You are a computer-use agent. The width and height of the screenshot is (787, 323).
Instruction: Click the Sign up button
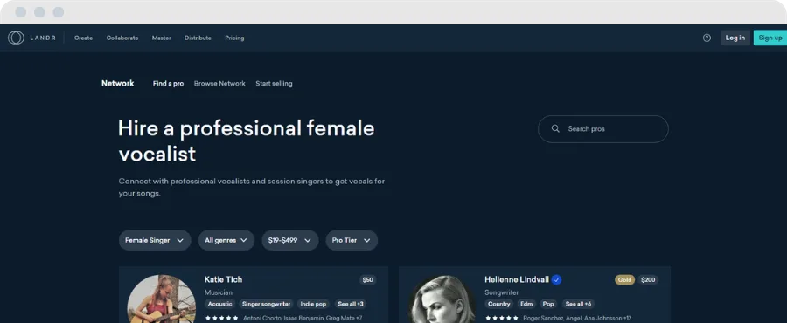coord(770,38)
